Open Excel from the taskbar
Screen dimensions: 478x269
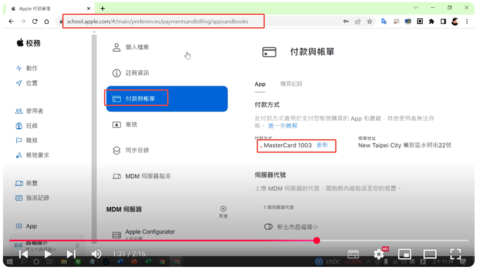(x=148, y=262)
